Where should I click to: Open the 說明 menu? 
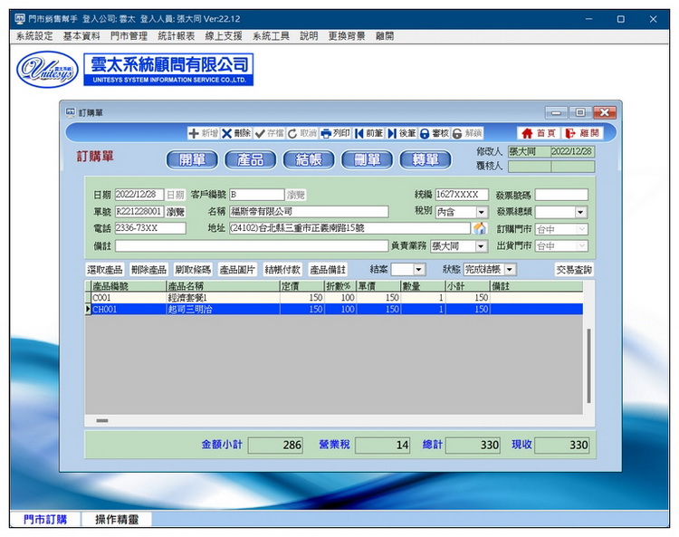(309, 36)
